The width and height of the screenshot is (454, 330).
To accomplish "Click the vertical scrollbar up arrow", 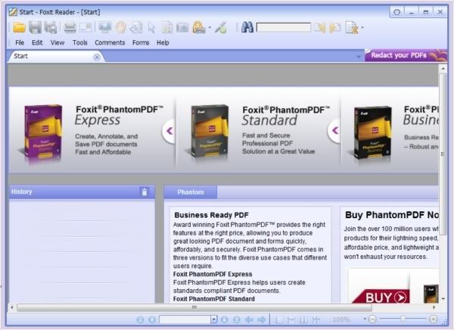I will click(443, 69).
